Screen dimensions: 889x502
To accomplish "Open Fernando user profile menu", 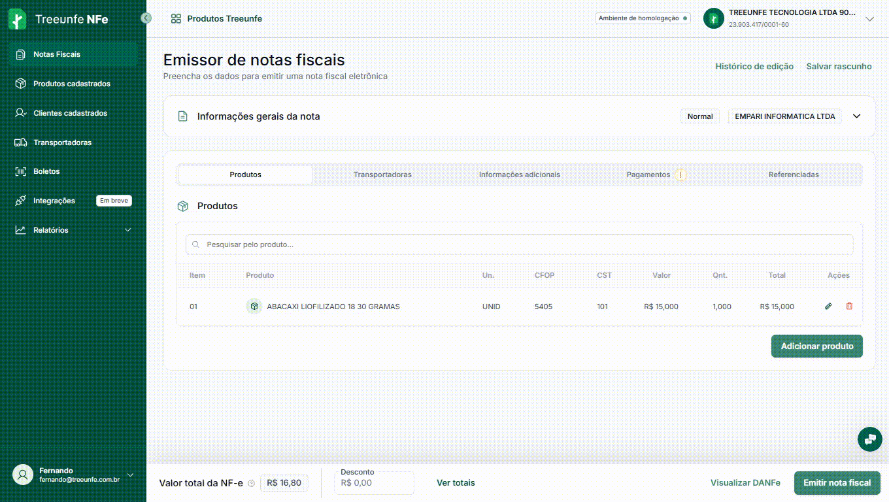I will coord(130,475).
